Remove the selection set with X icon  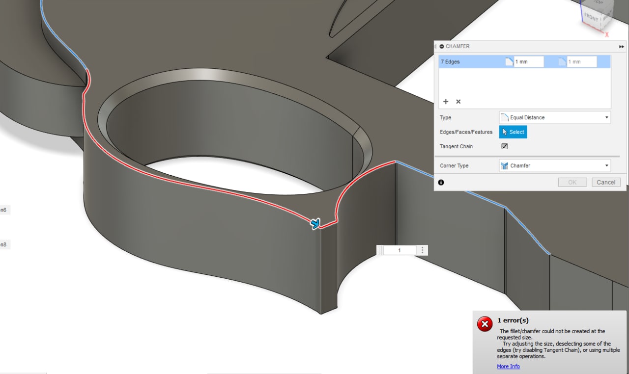(458, 102)
